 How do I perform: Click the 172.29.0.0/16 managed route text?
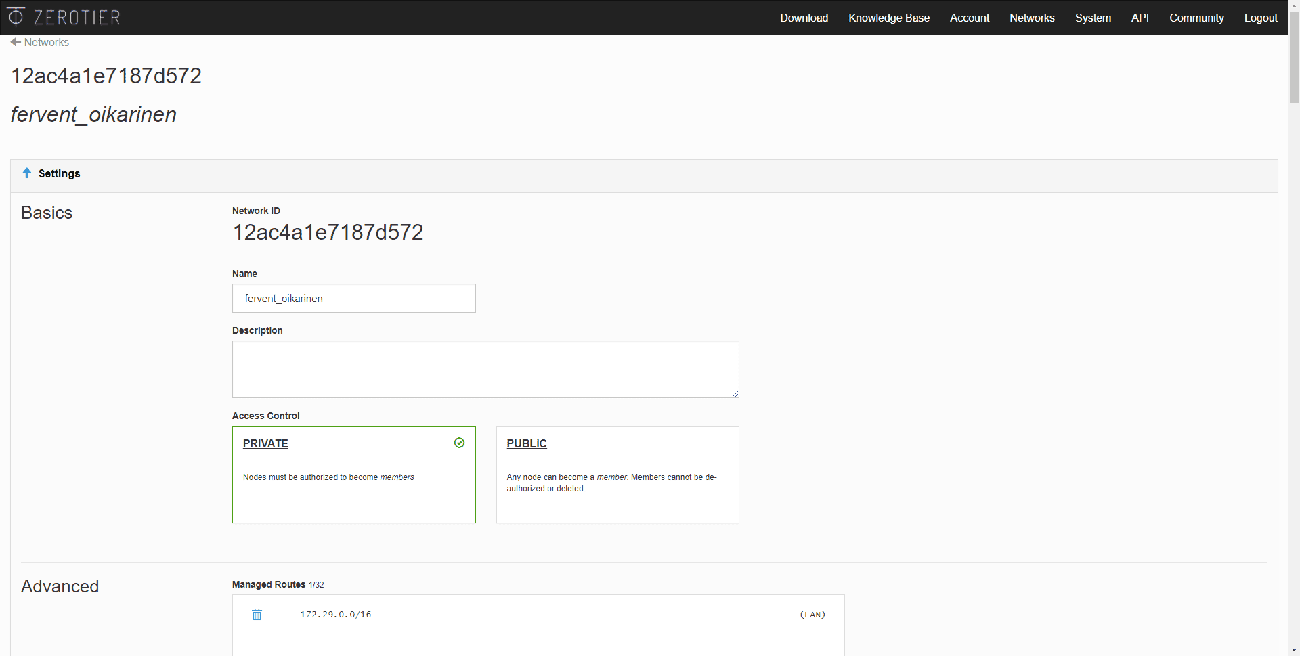(x=336, y=615)
